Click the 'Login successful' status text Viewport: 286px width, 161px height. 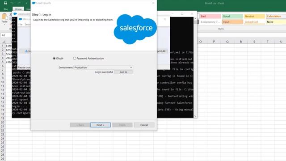coord(104,72)
